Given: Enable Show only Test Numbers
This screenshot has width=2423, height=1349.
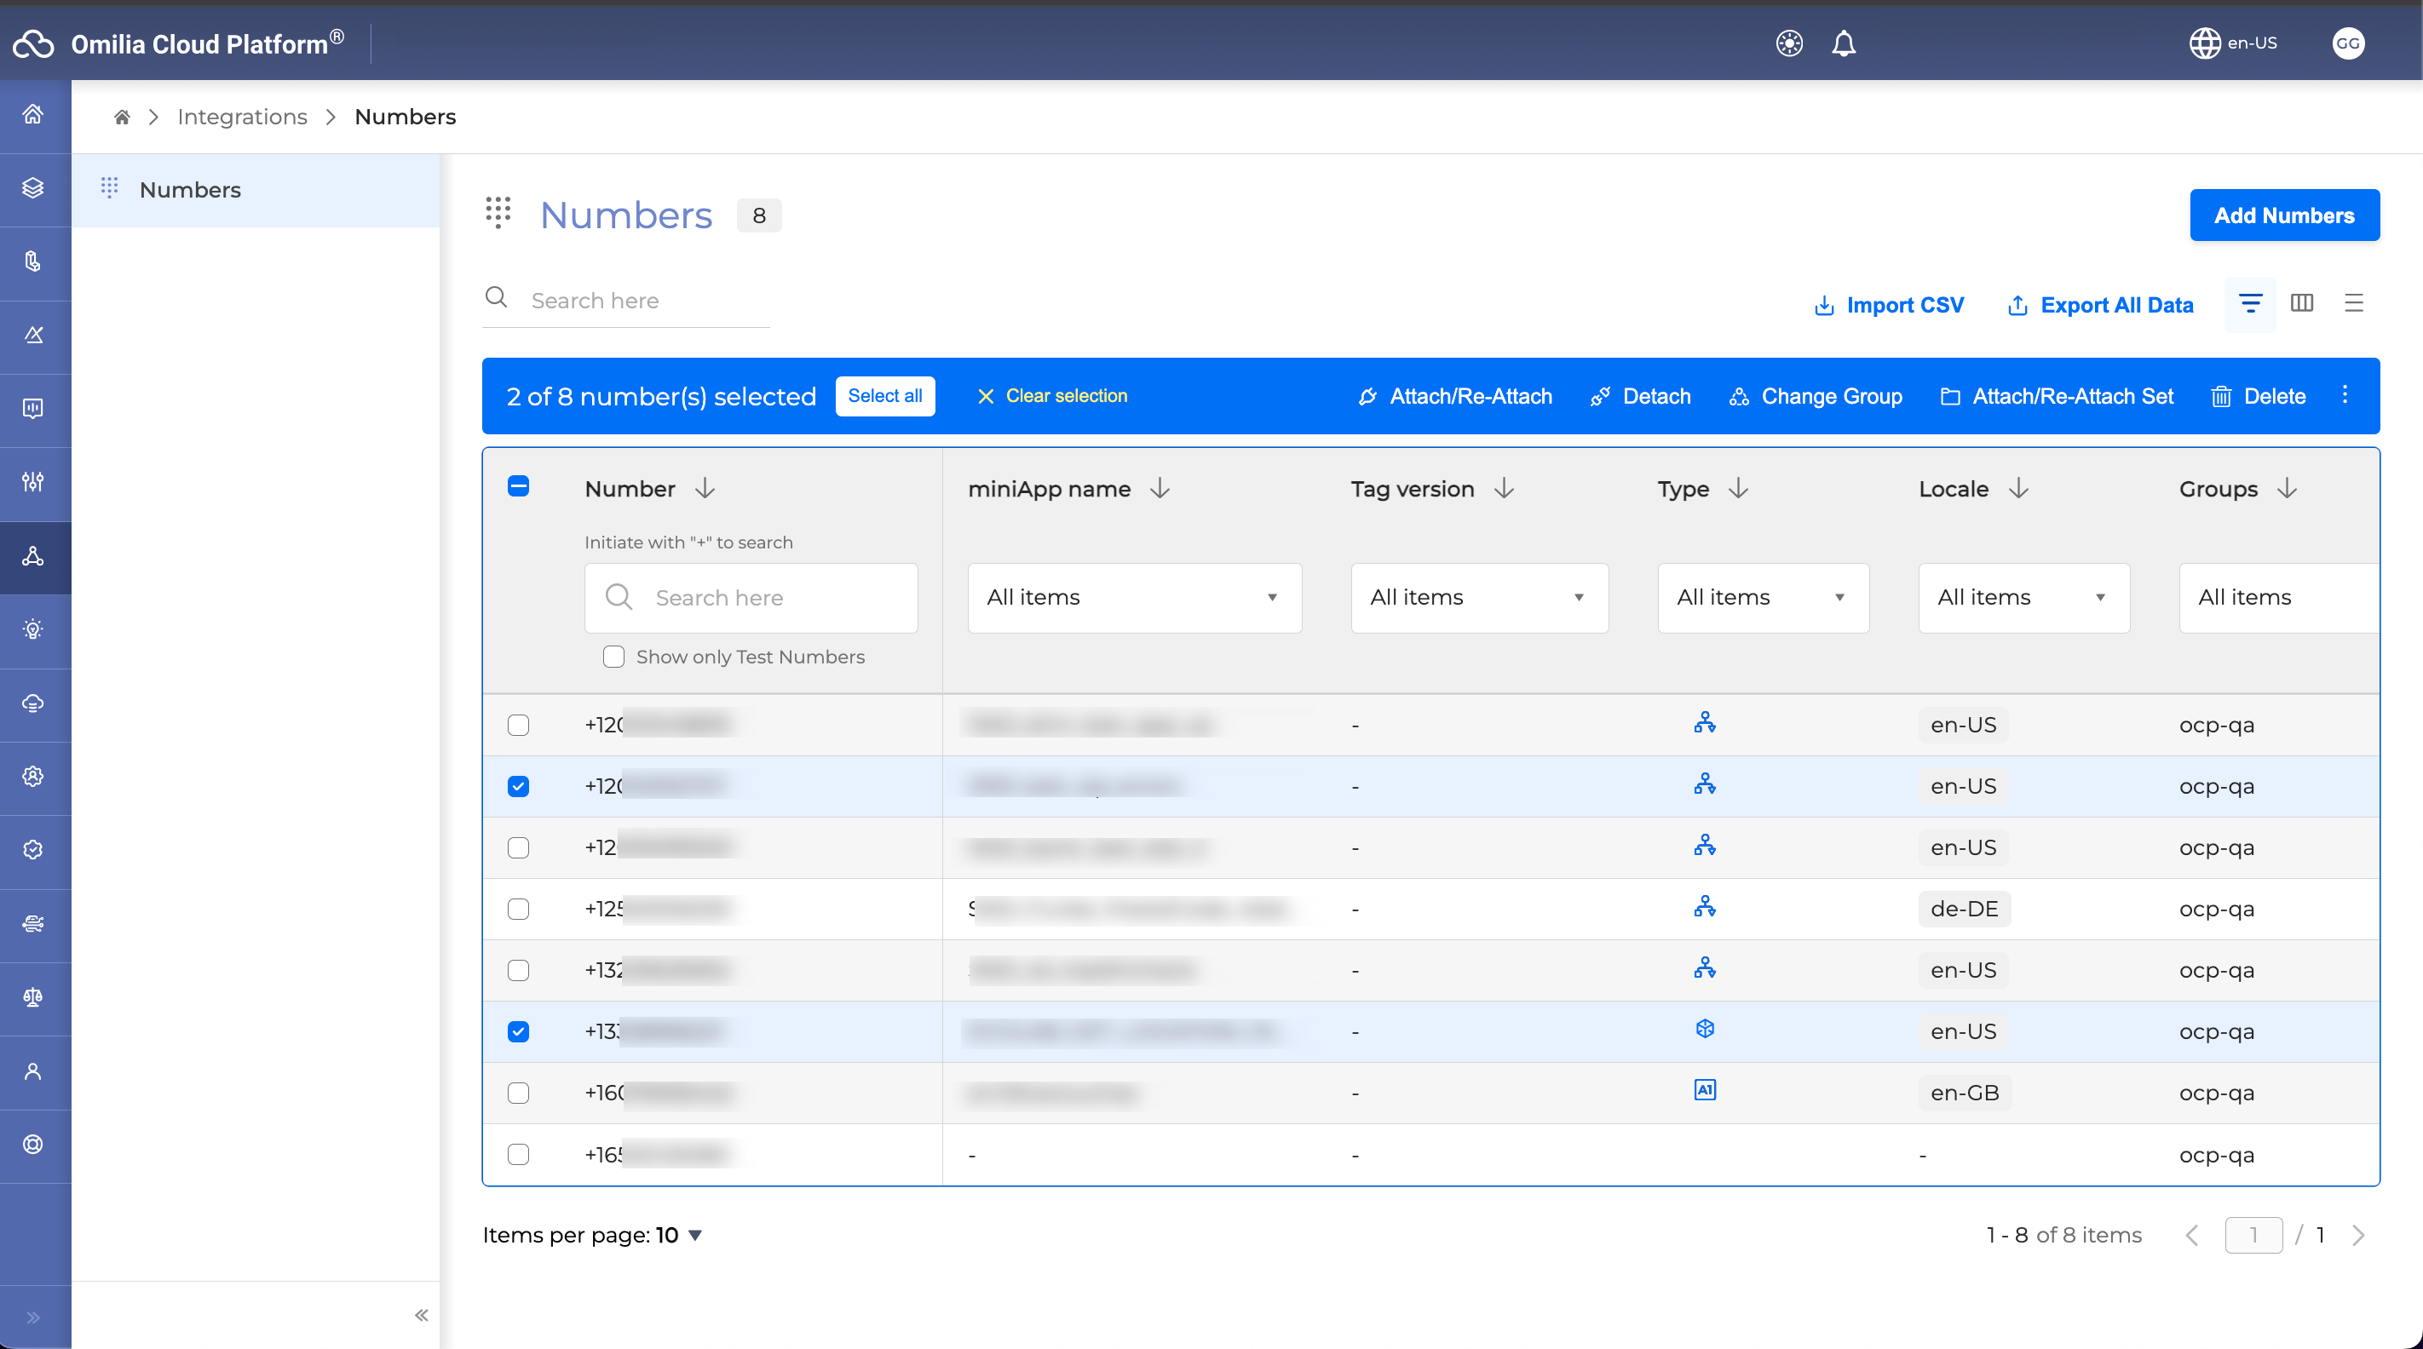Looking at the screenshot, I should click(x=613, y=656).
